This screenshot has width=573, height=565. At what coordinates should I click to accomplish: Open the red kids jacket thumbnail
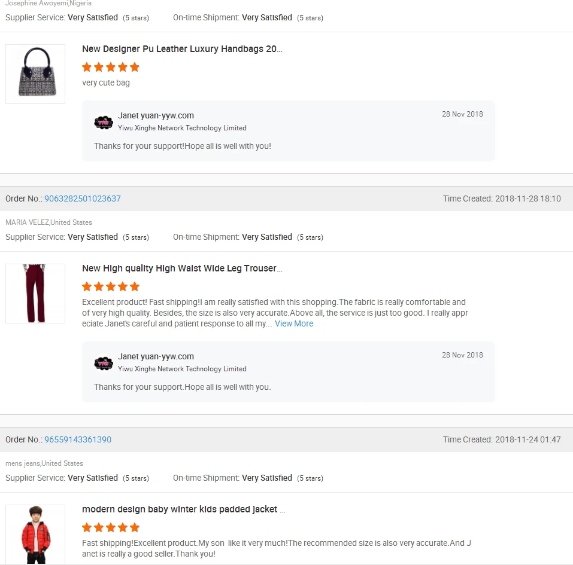click(35, 533)
